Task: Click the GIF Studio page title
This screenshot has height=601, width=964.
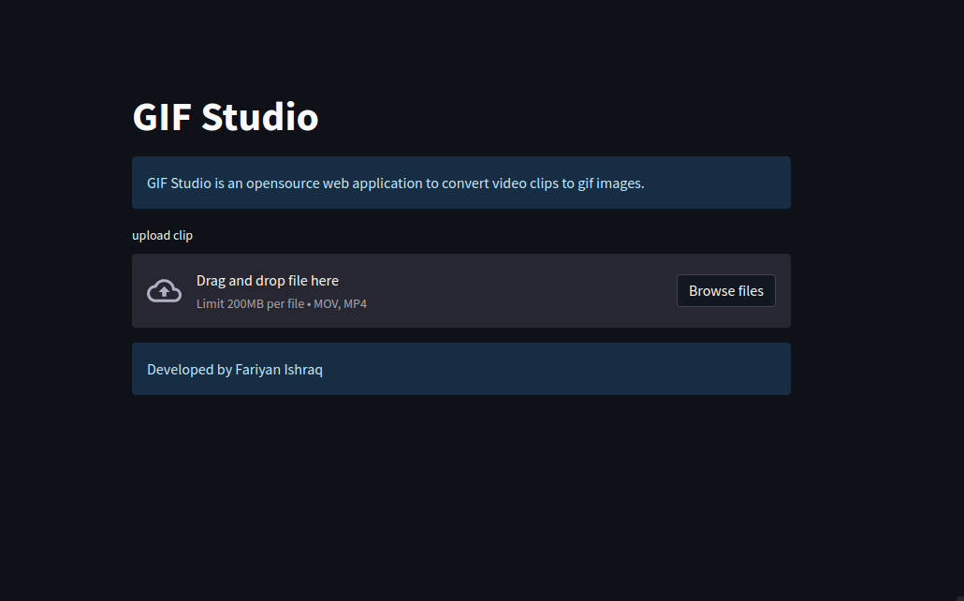Action: pos(225,116)
